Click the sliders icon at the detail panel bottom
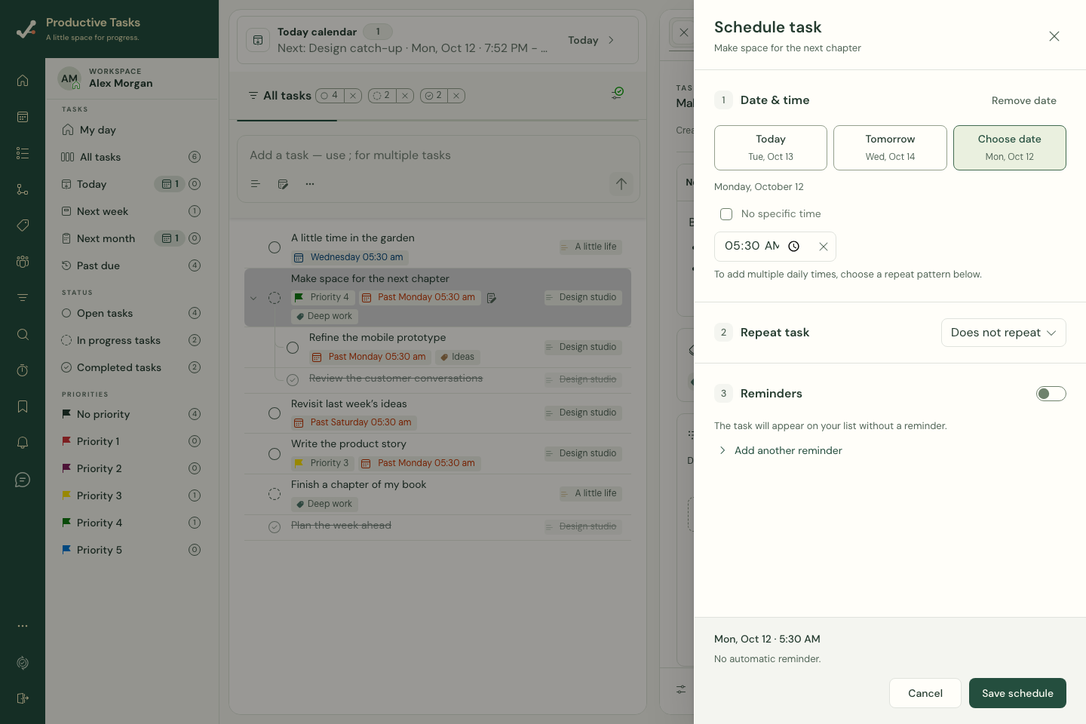 pyautogui.click(x=681, y=689)
